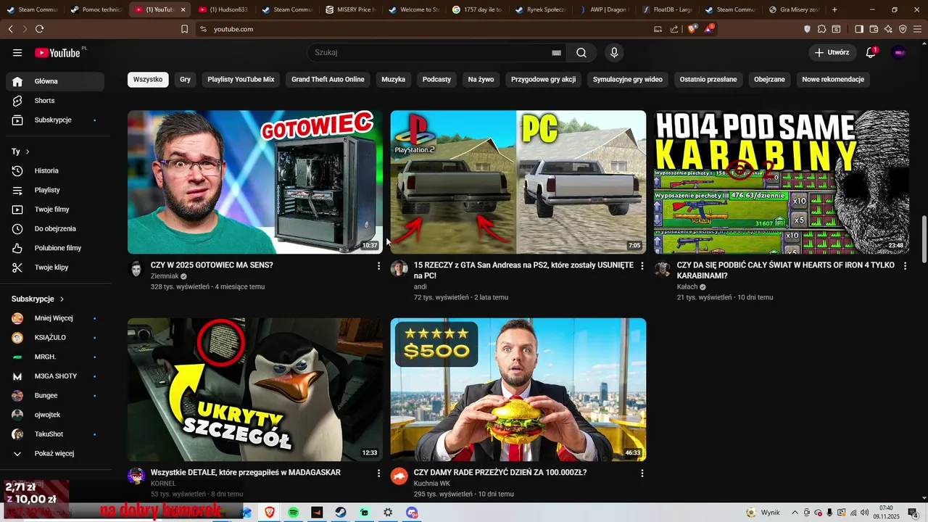Viewport: 928px width, 522px height.
Task: Select the Podcasty filter chip
Action: pos(436,79)
